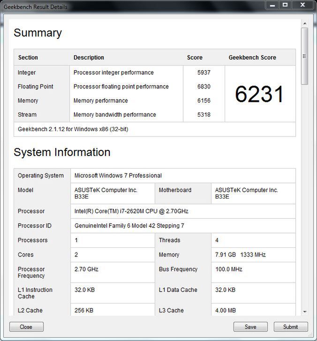This screenshot has height=341, width=317.
Task: Click the scrollbar down arrow
Action: tap(305, 311)
